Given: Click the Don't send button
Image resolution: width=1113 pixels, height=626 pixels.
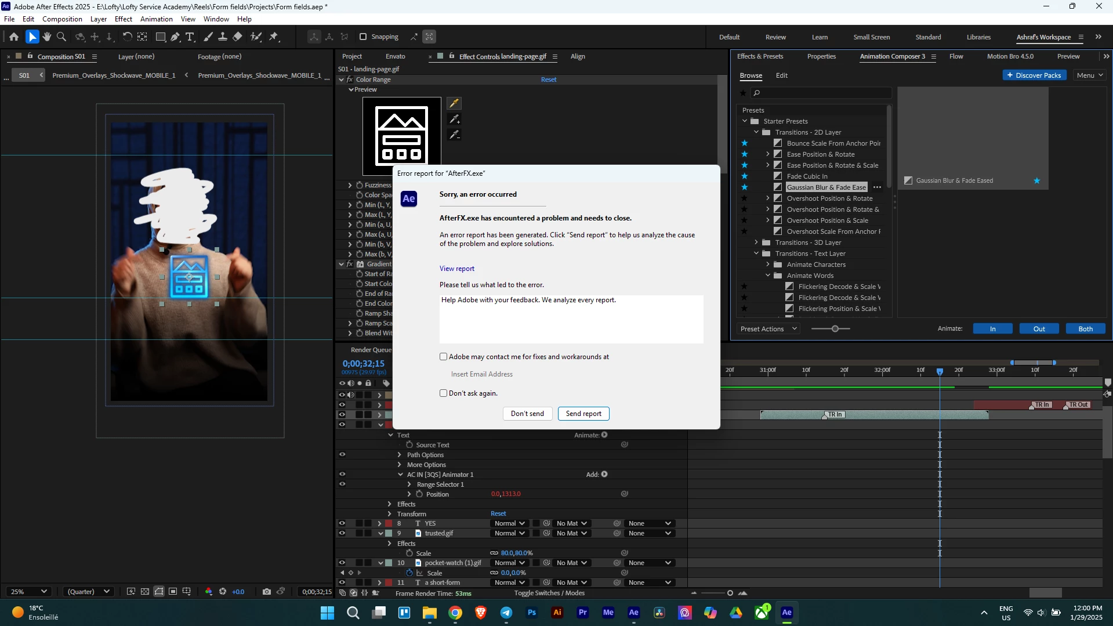Looking at the screenshot, I should pos(527,414).
